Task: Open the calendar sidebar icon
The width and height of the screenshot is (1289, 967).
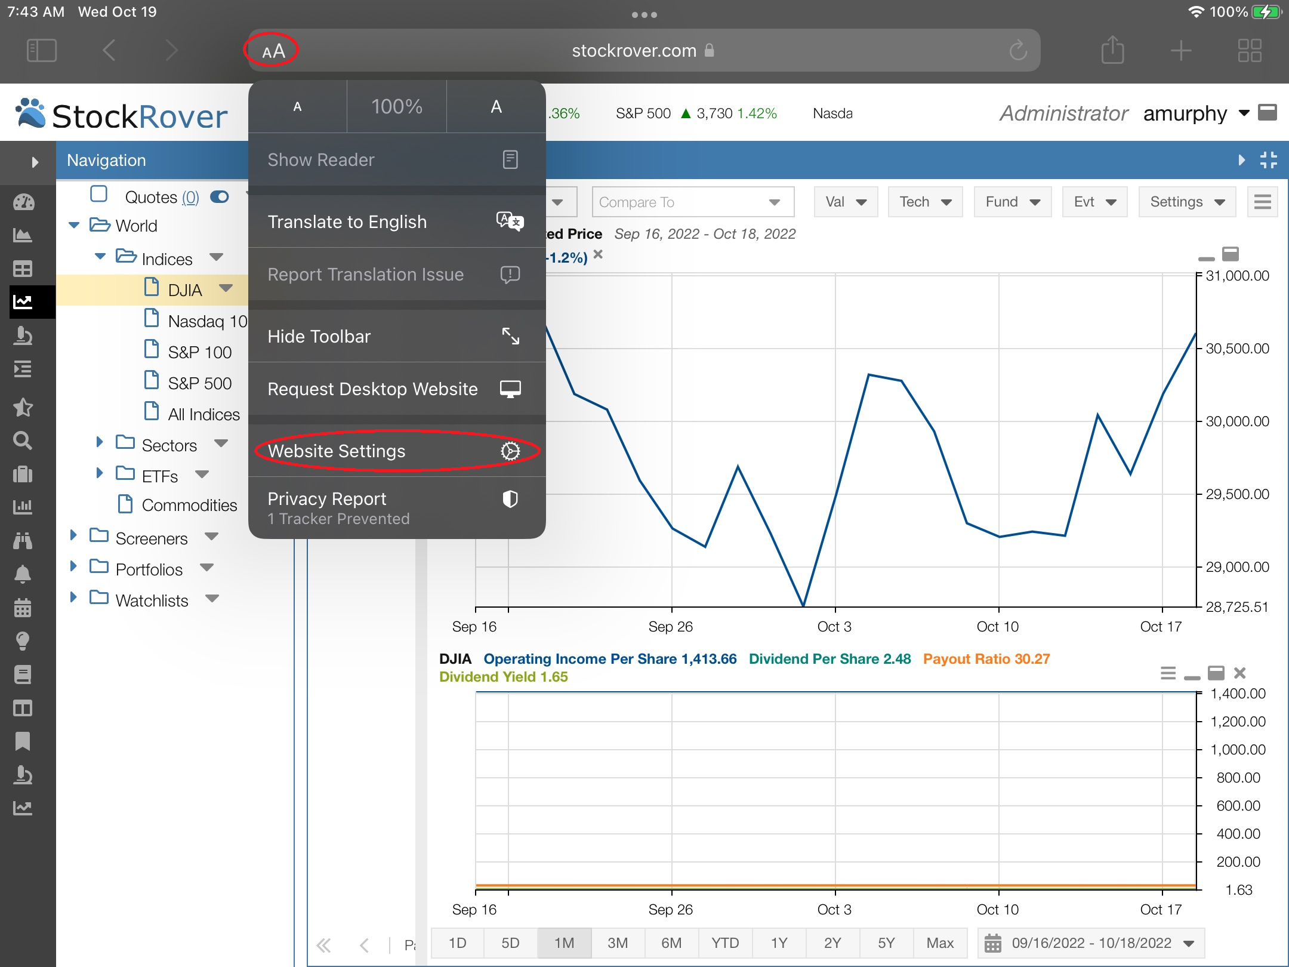Action: pyautogui.click(x=23, y=608)
